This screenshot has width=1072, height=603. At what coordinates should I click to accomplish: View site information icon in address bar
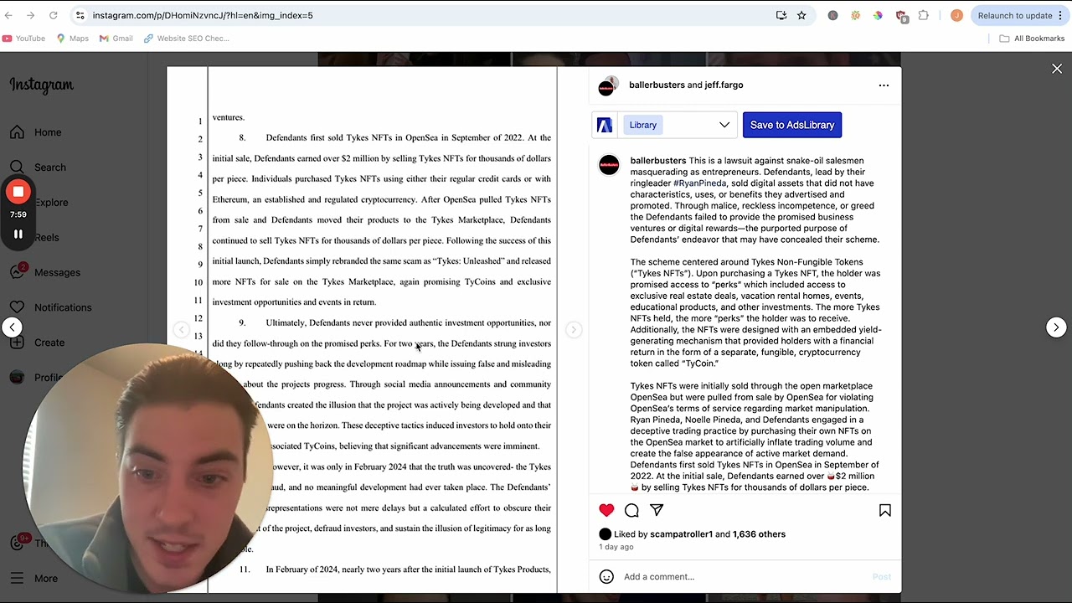(x=80, y=15)
